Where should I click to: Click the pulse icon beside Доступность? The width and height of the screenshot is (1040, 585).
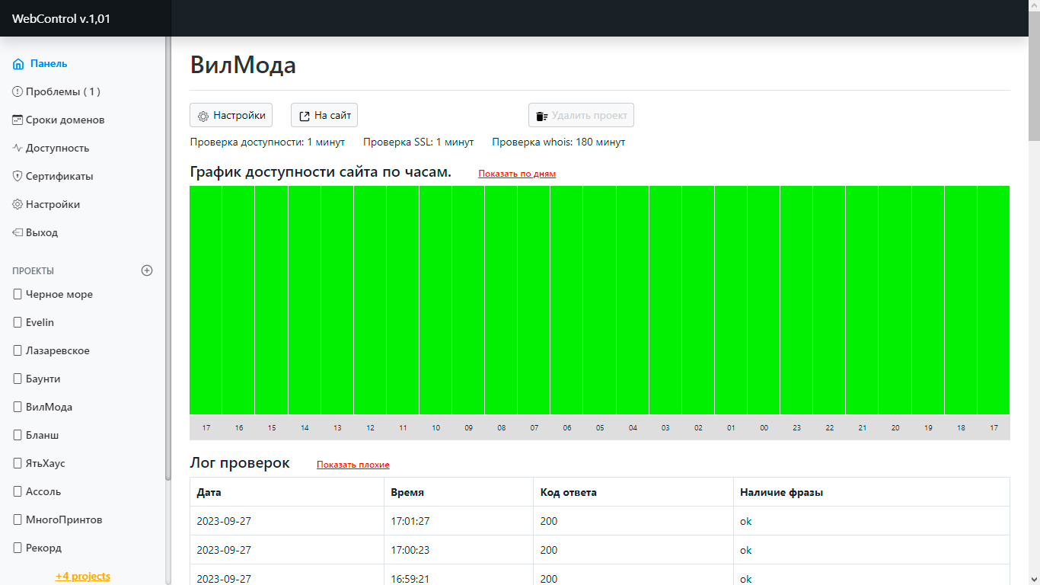coord(18,148)
